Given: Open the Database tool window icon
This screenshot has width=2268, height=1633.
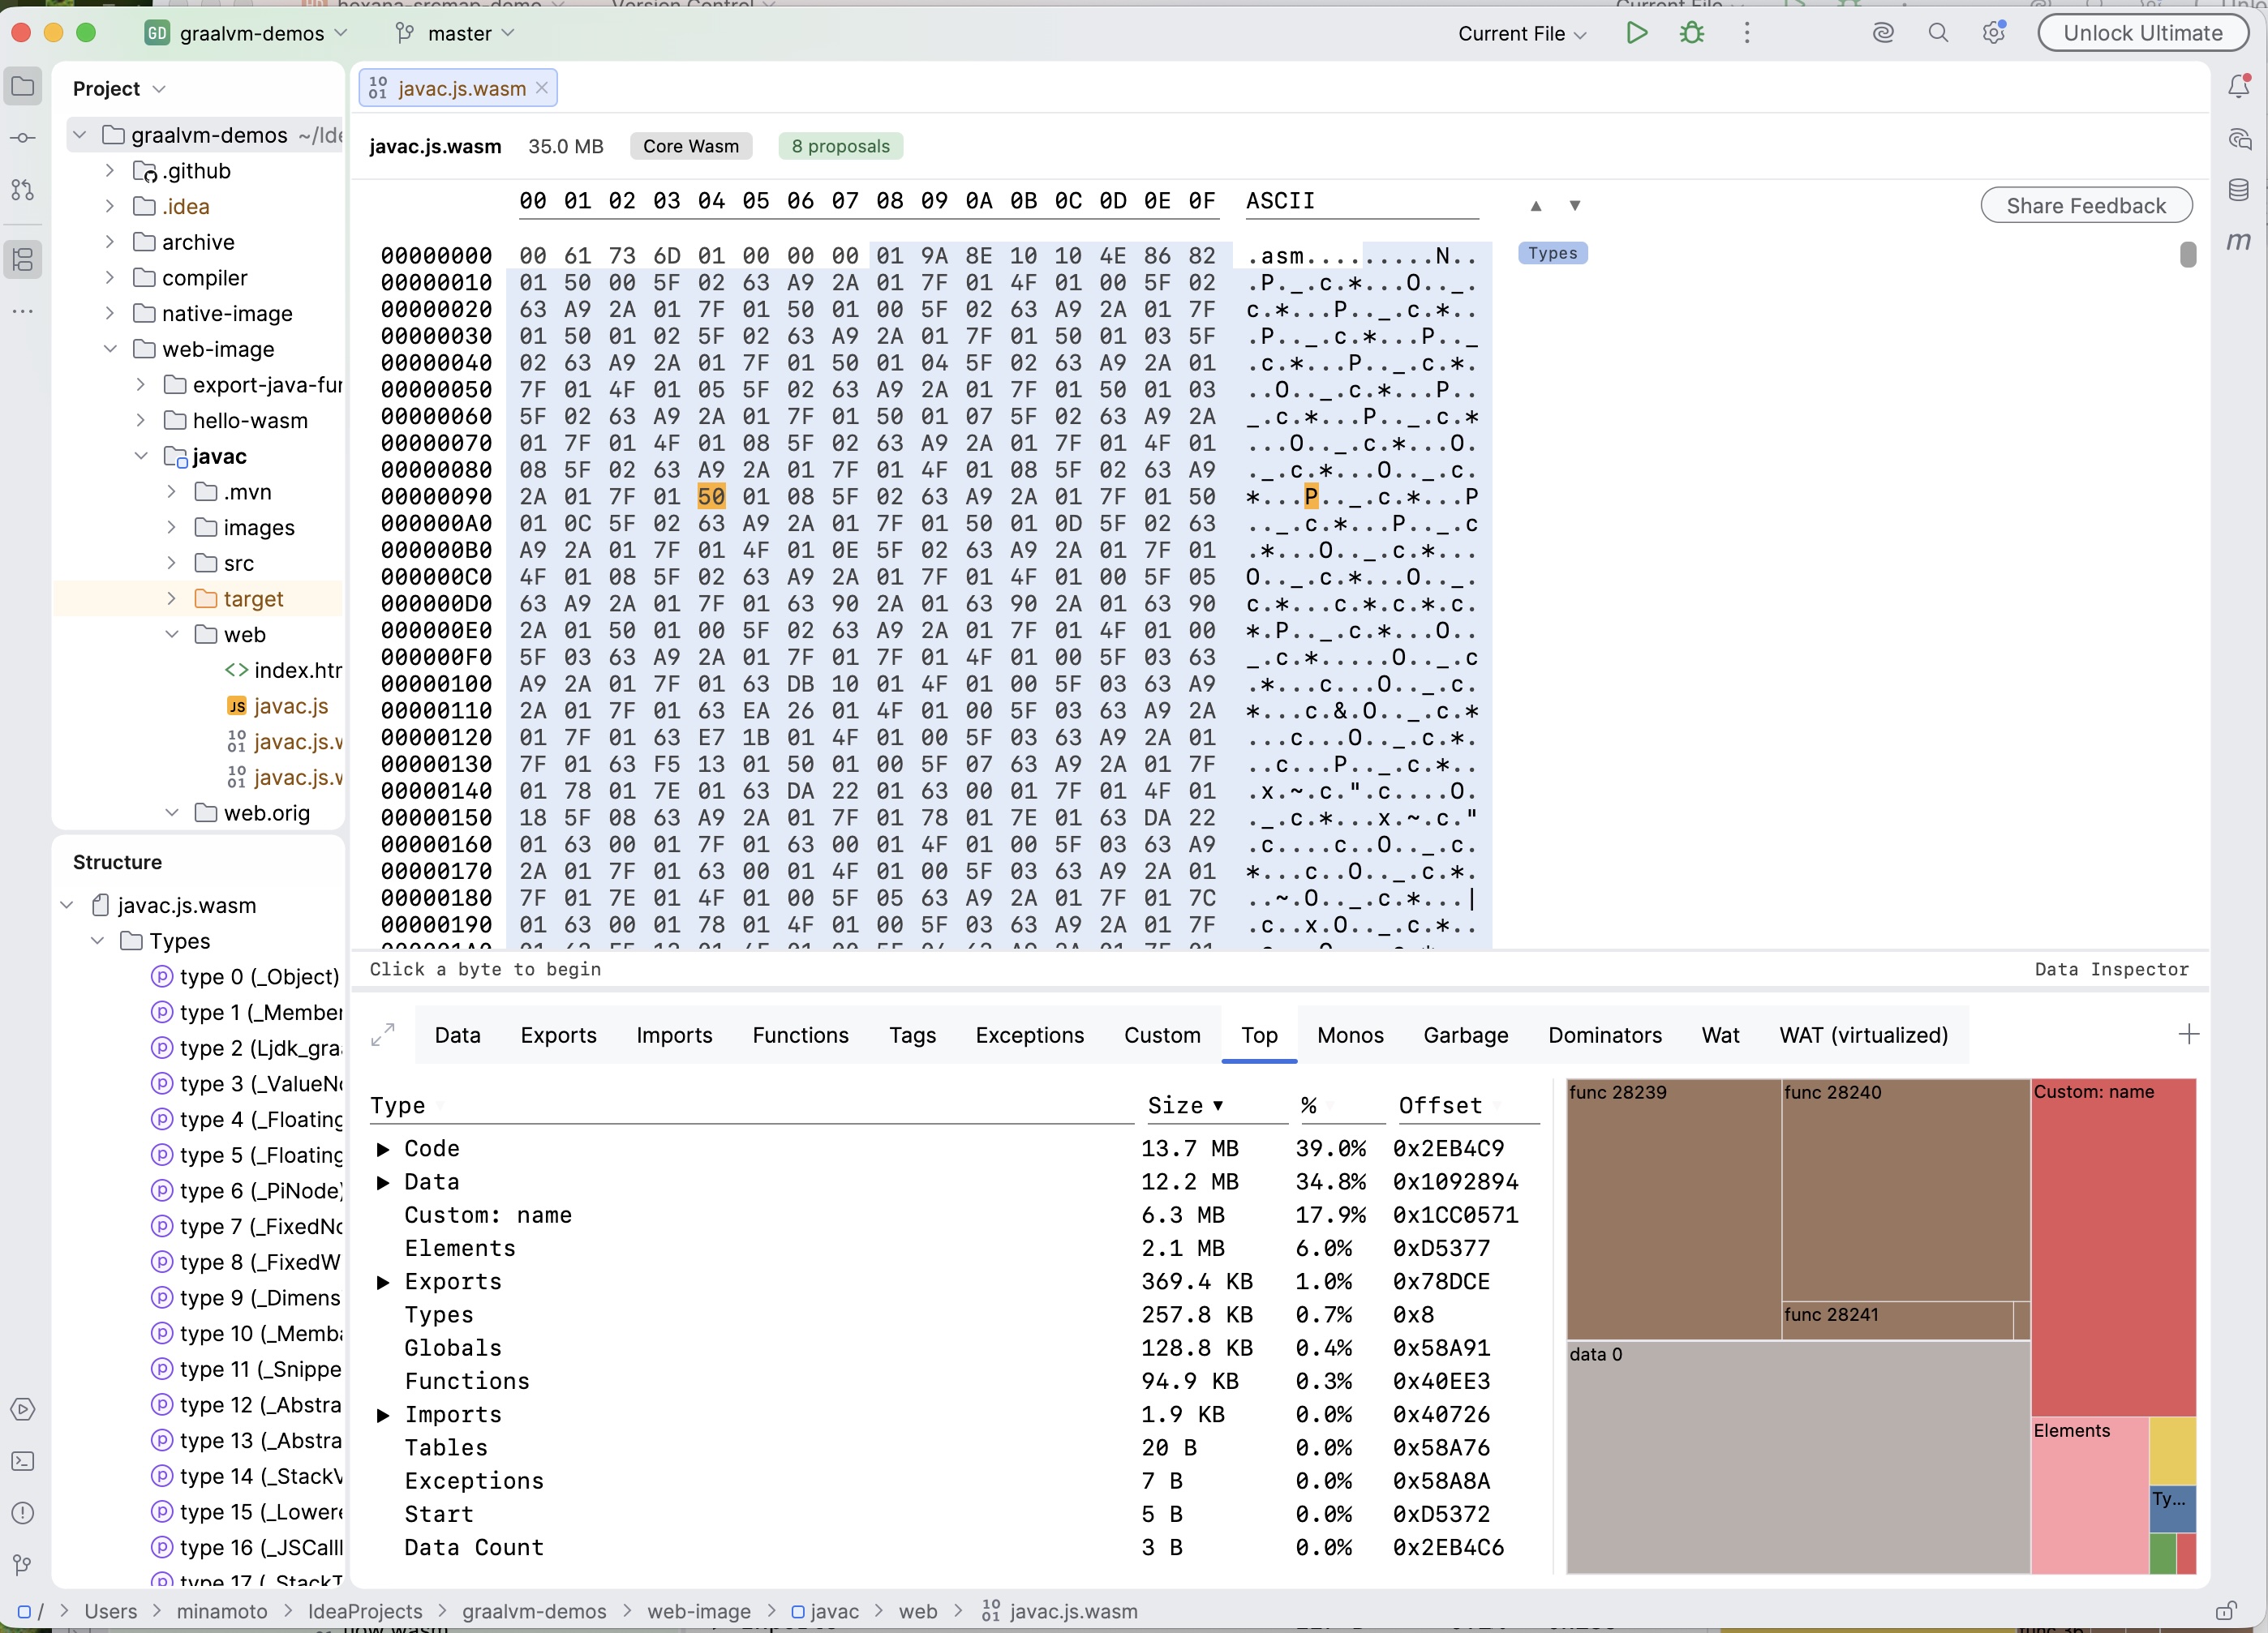Looking at the screenshot, I should [x=2239, y=189].
